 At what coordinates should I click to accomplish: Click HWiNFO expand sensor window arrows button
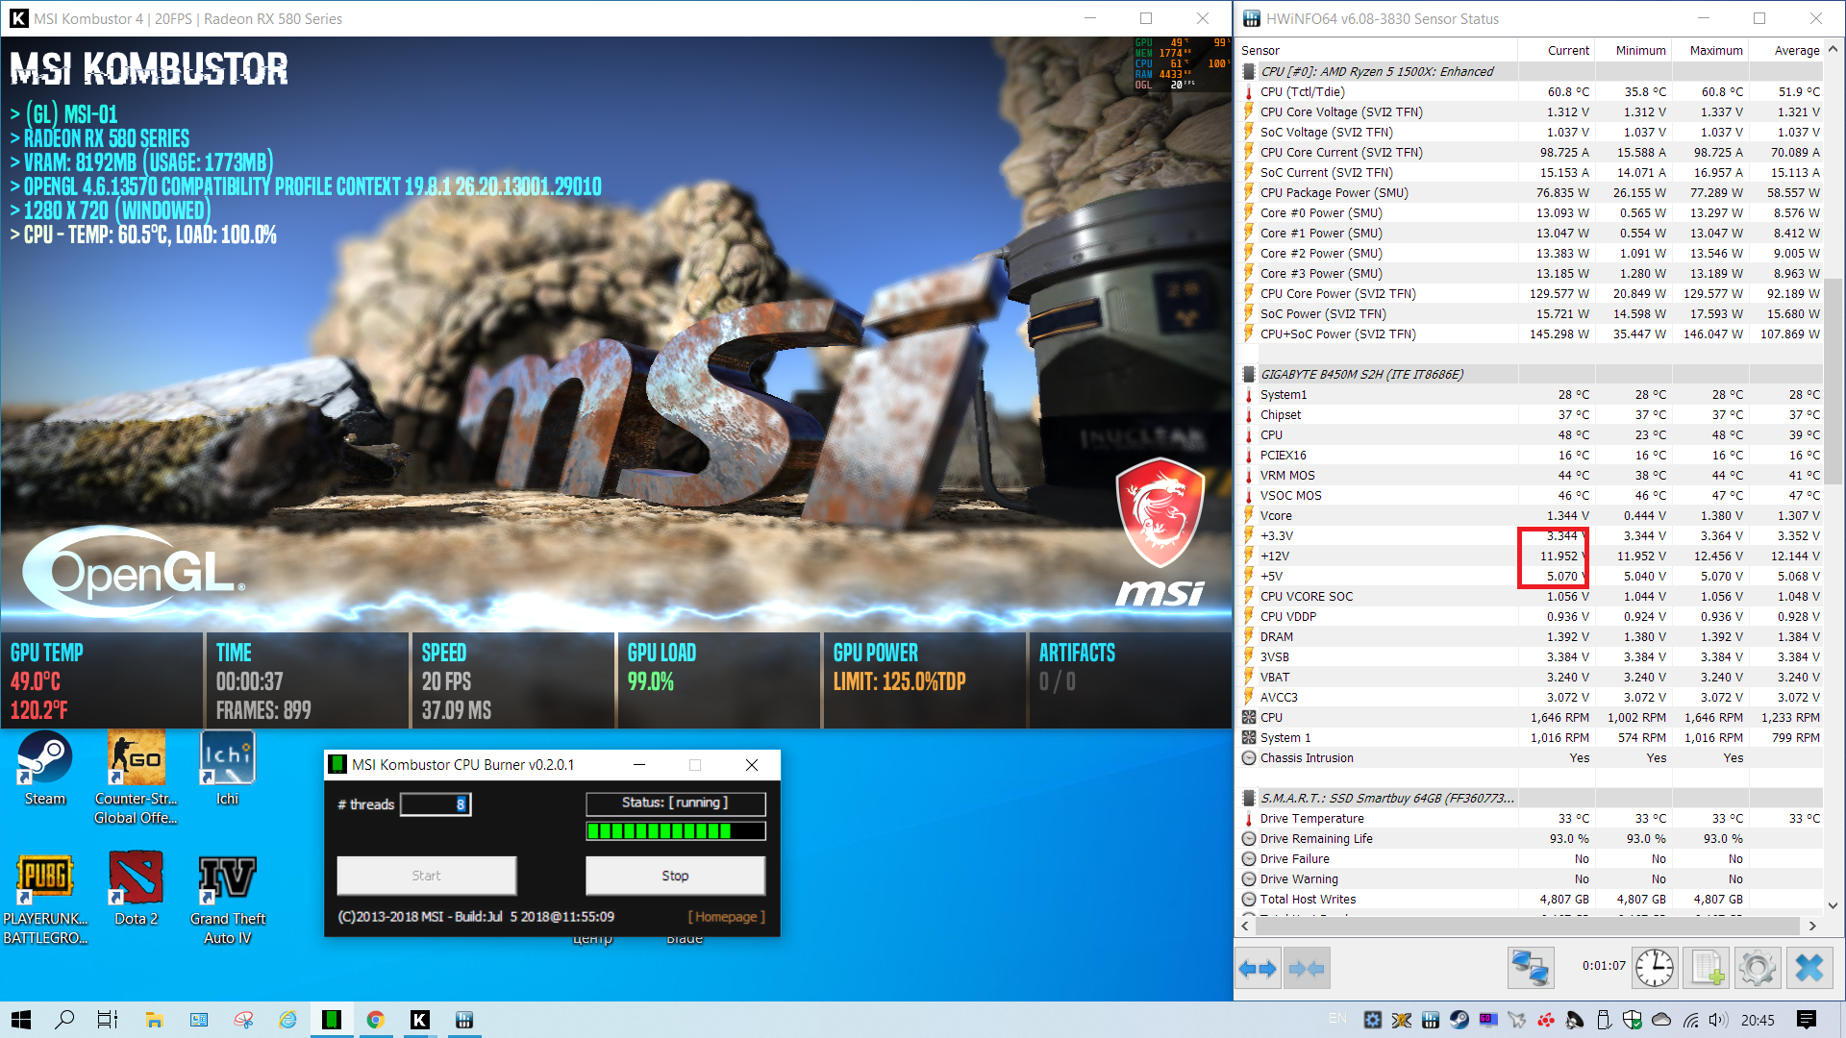click(x=1258, y=969)
